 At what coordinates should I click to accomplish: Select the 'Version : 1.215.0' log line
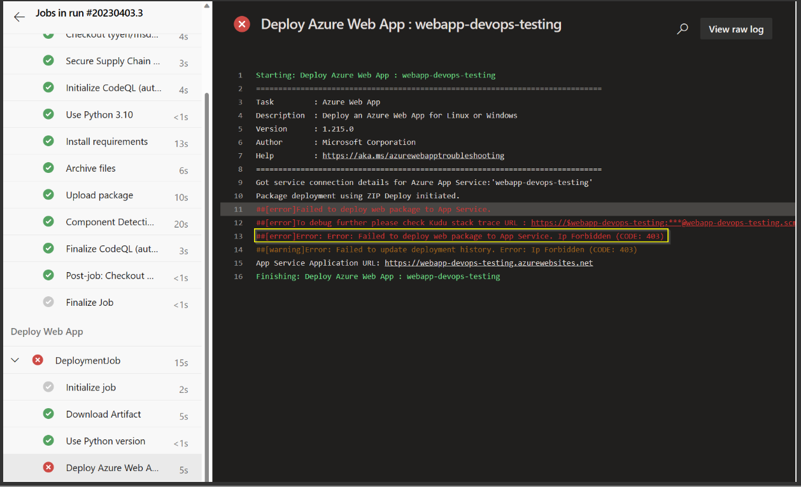(x=305, y=129)
